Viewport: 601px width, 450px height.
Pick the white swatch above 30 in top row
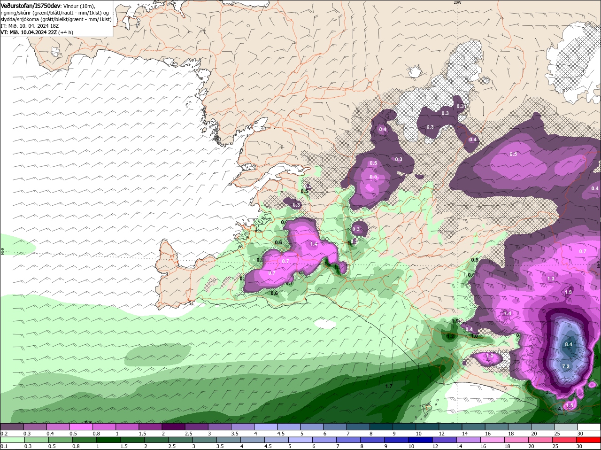point(589,427)
